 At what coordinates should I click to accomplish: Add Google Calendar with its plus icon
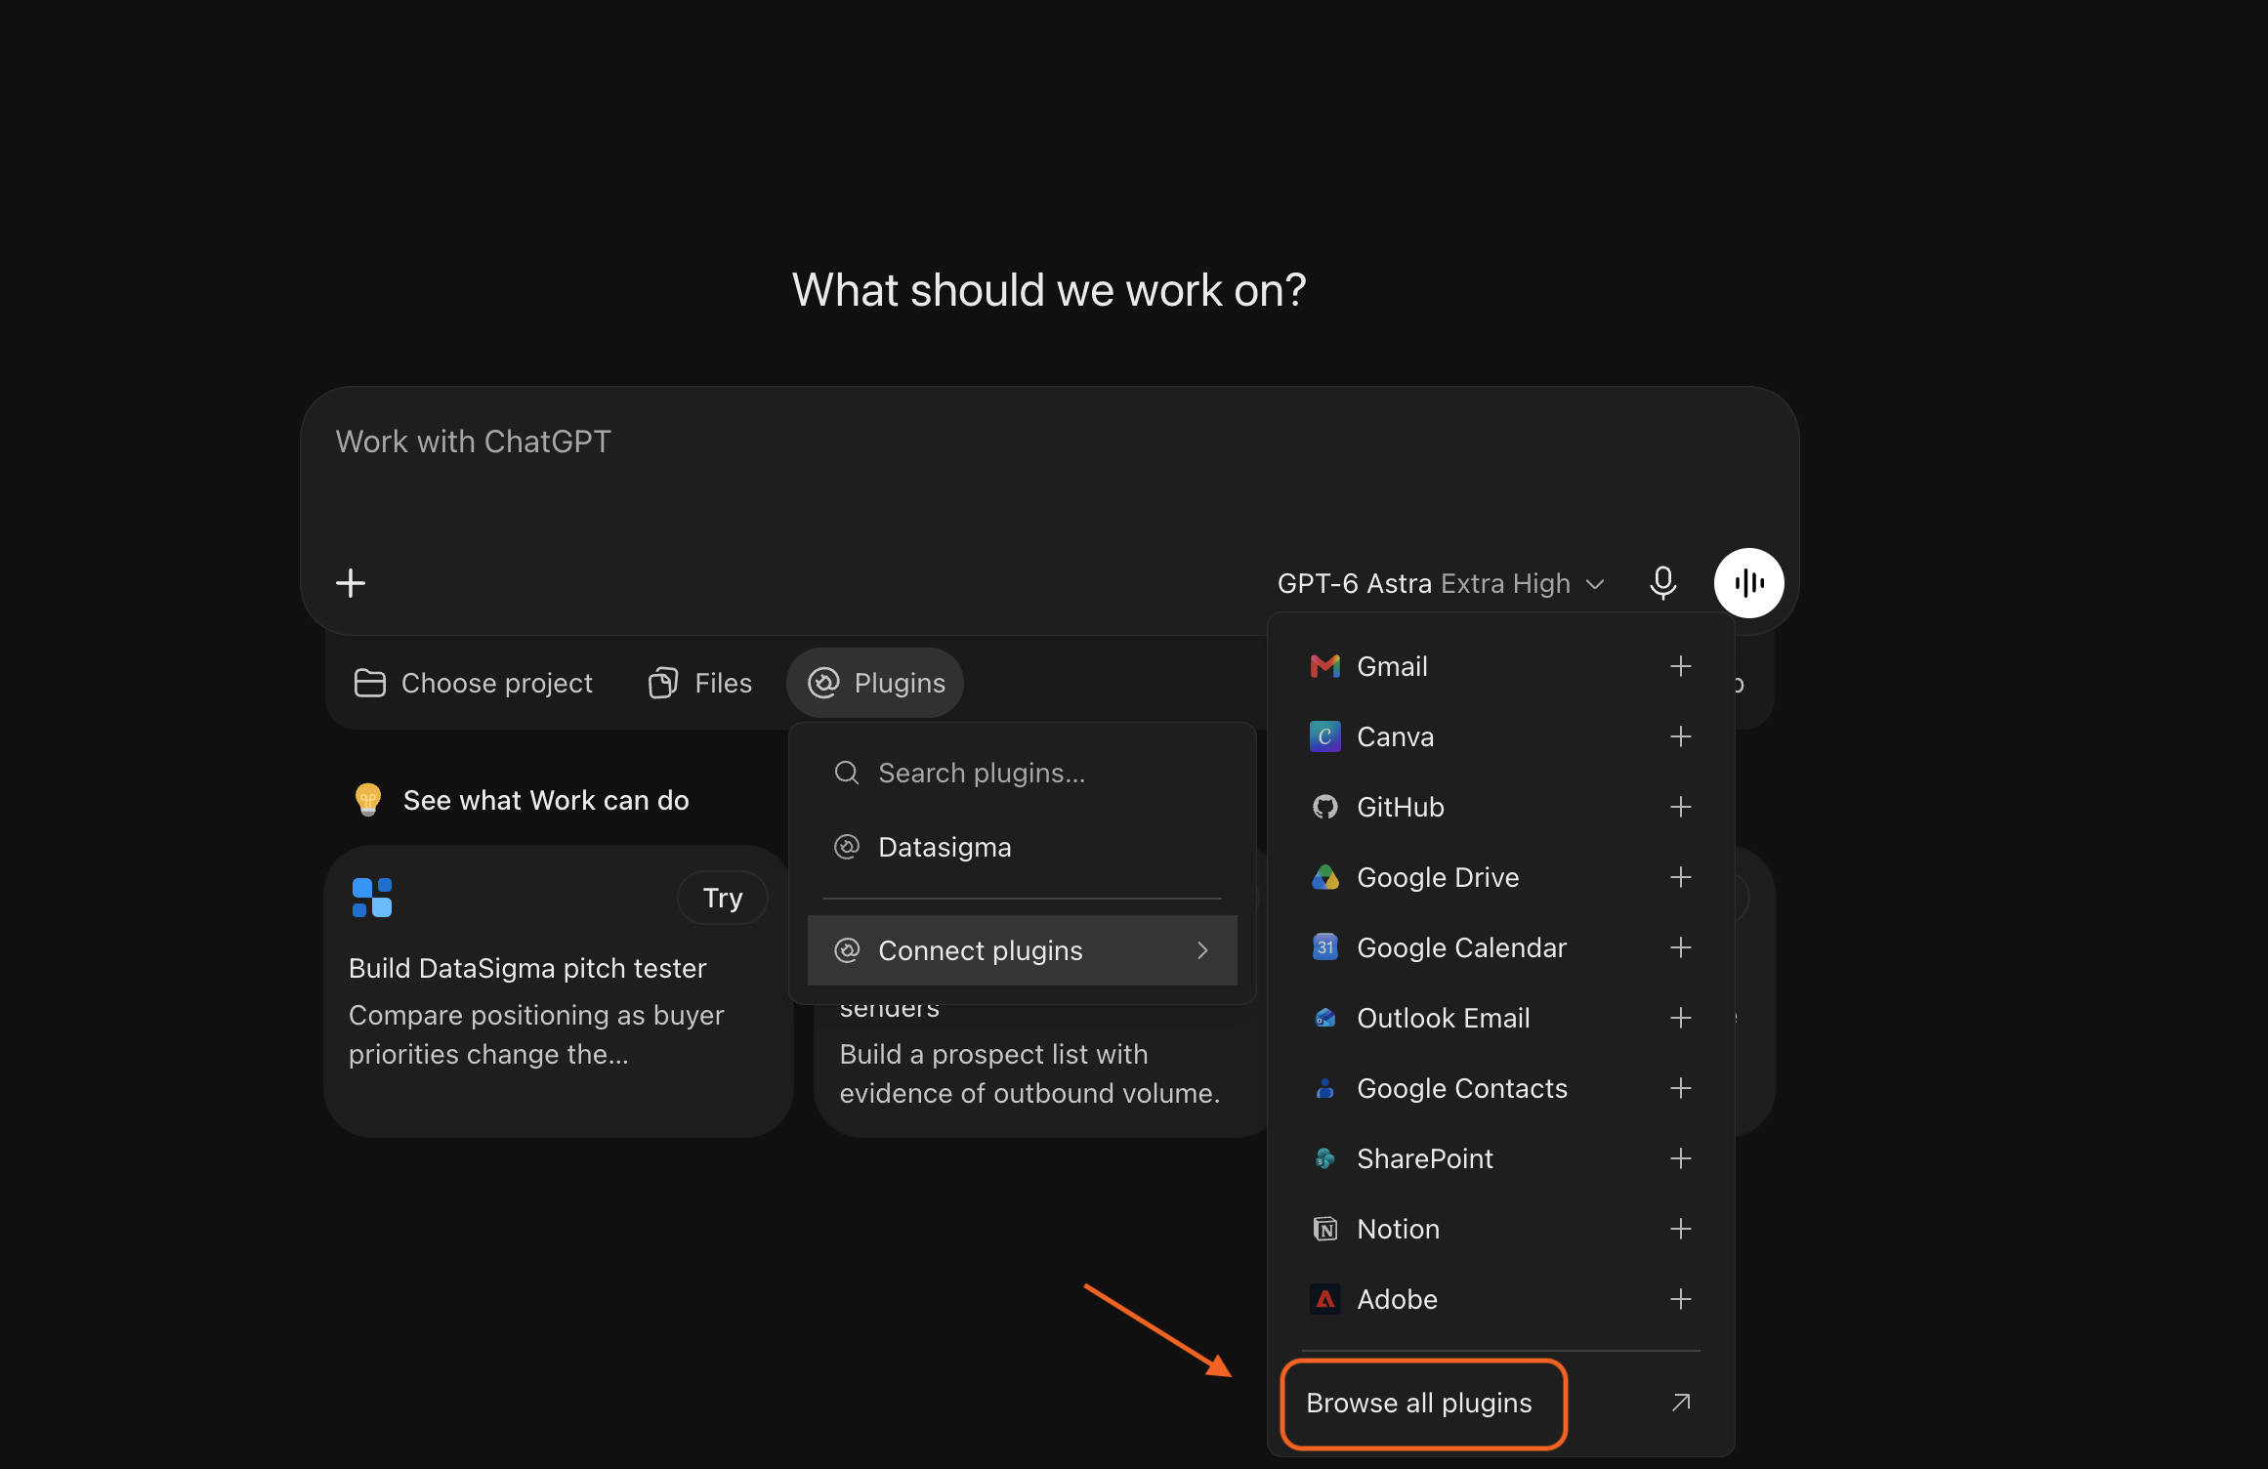coord(1680,947)
